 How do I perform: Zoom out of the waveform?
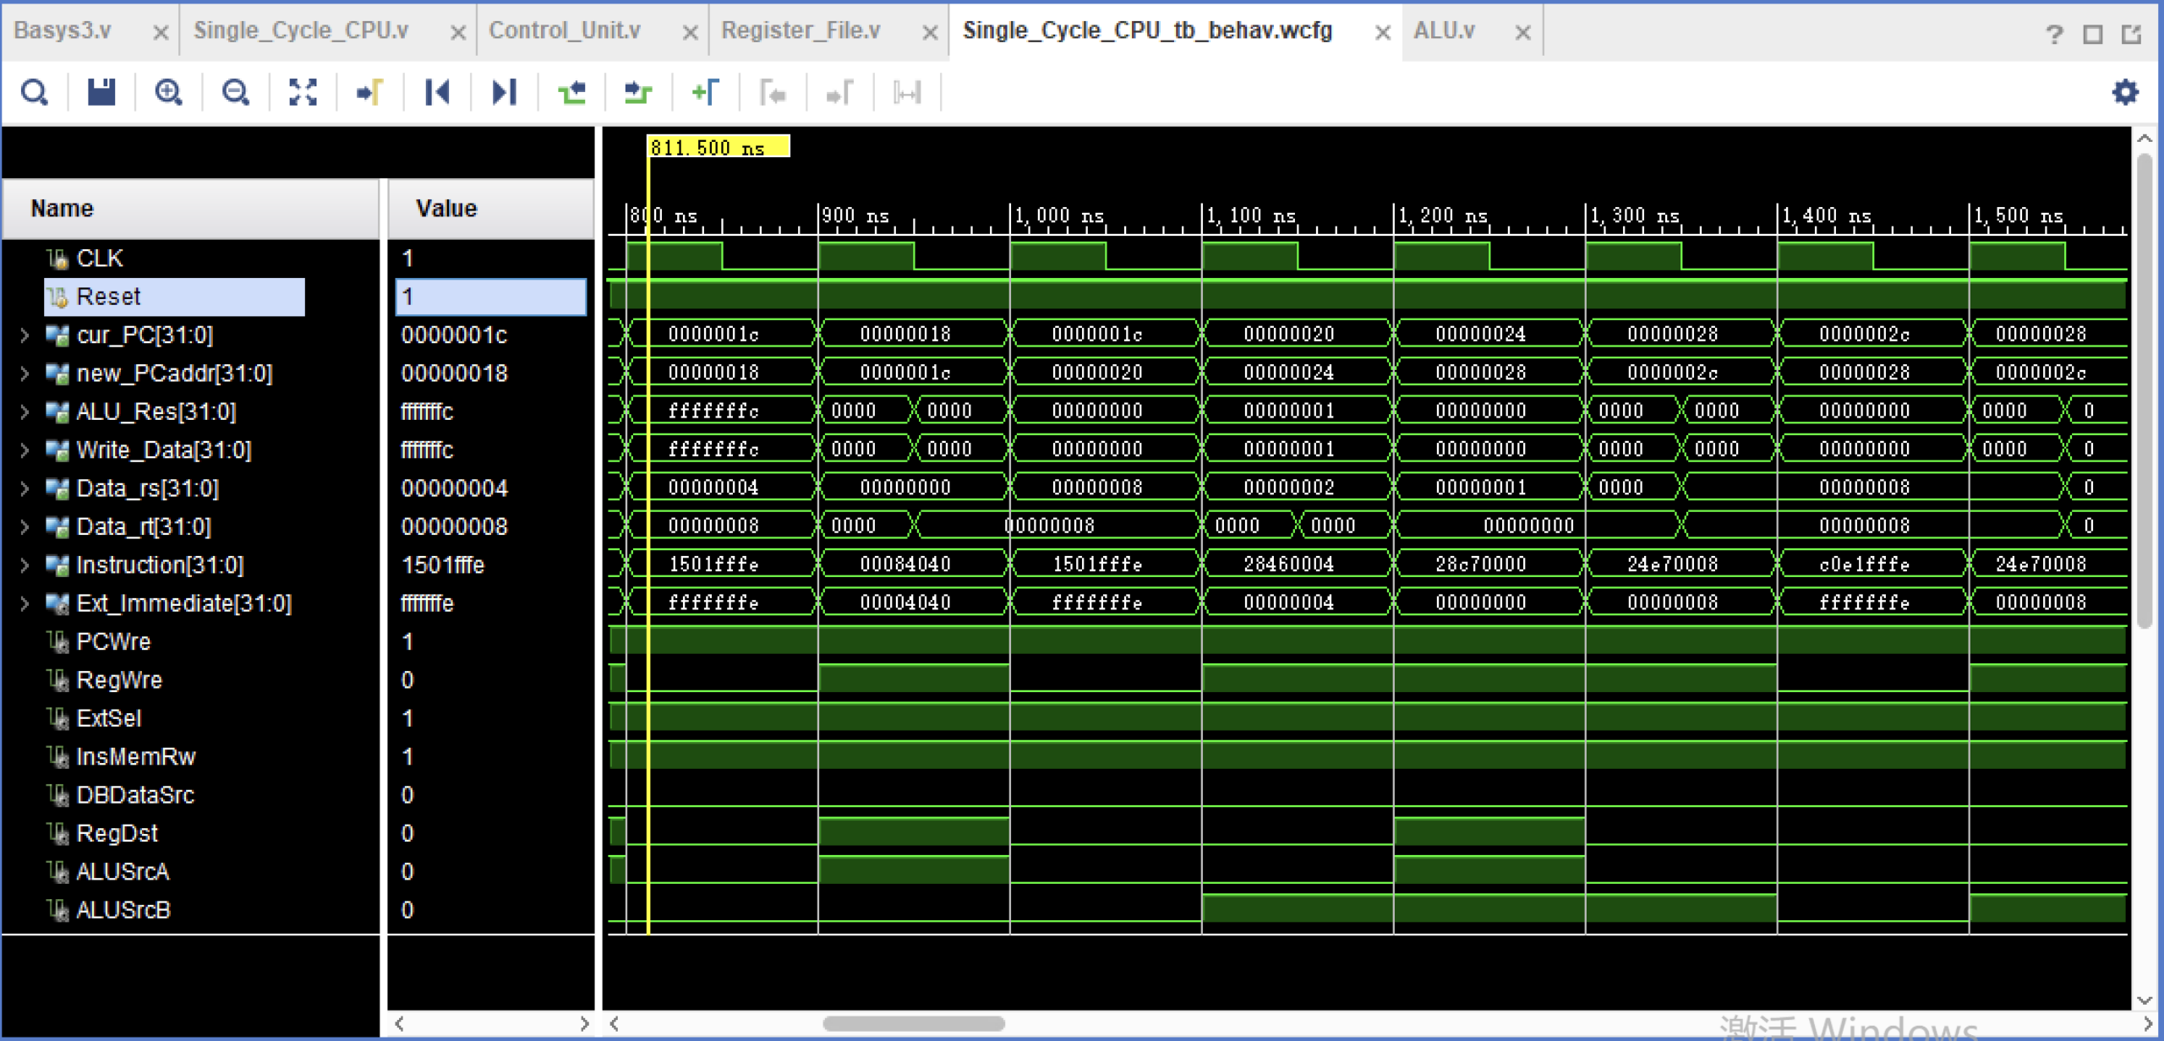tap(235, 92)
